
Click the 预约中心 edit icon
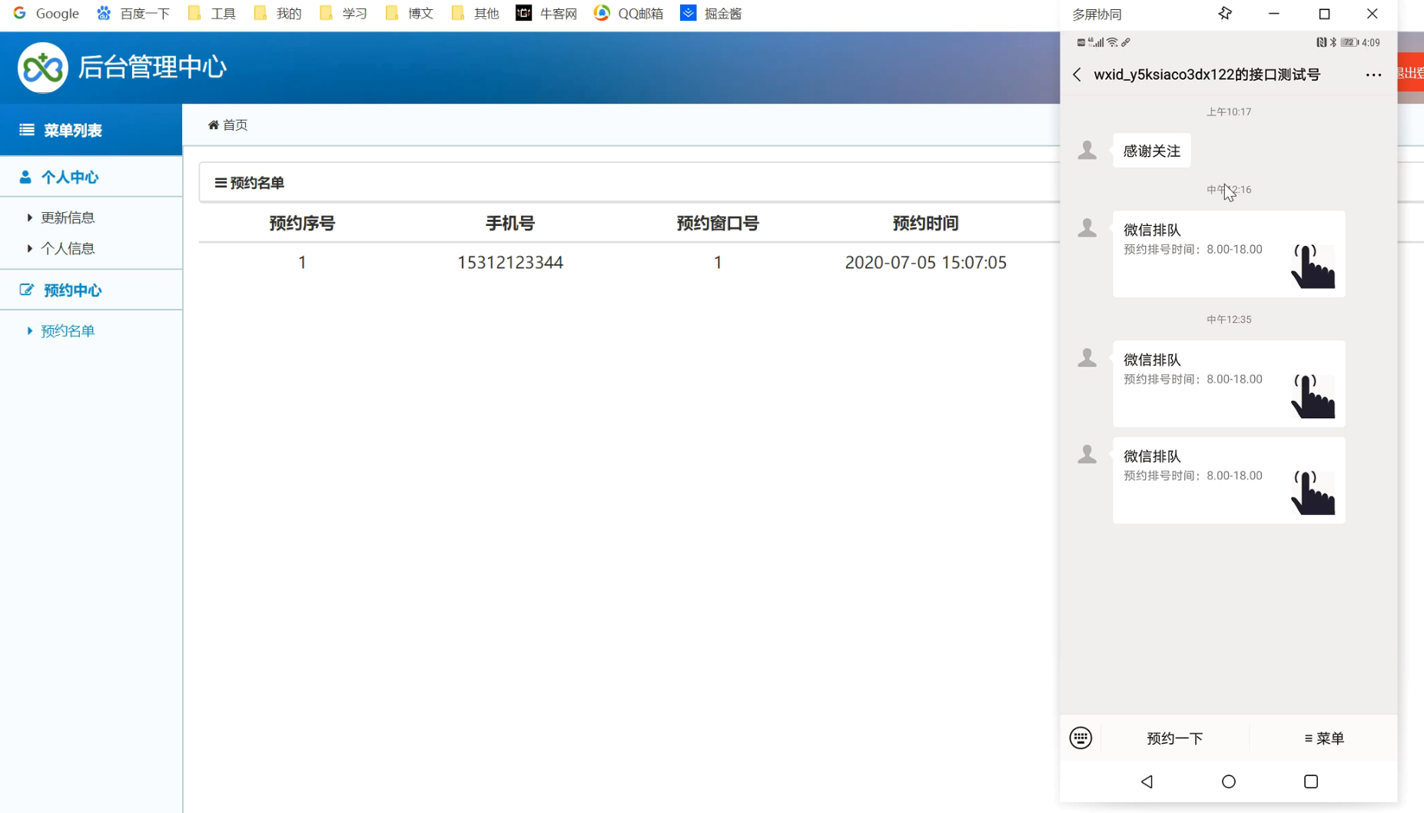[x=27, y=290]
